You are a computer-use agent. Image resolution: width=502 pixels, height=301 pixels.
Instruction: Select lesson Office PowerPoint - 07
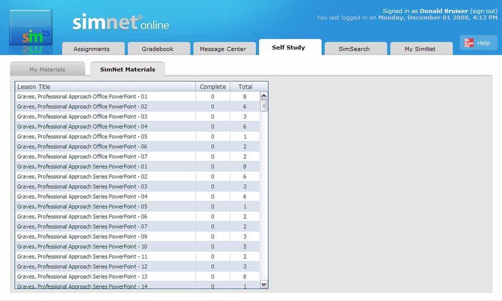(138, 157)
